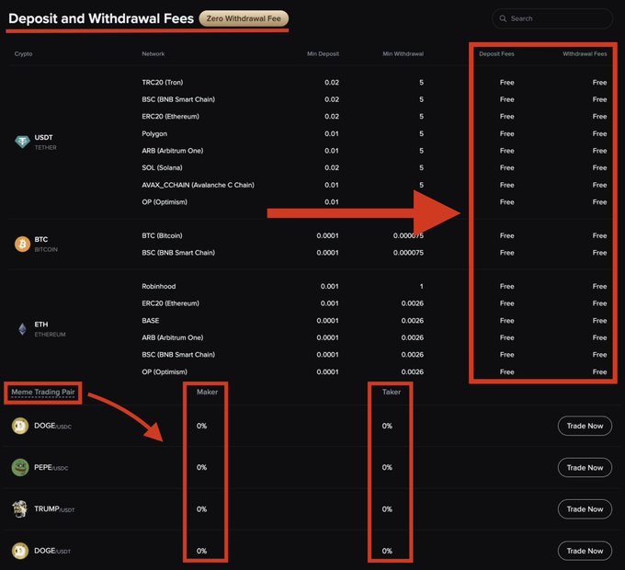Click the Network column header
The height and width of the screenshot is (570, 625).
(153, 54)
